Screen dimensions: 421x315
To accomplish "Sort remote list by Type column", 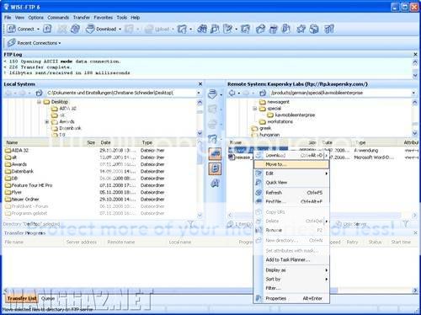I will coord(377,142).
